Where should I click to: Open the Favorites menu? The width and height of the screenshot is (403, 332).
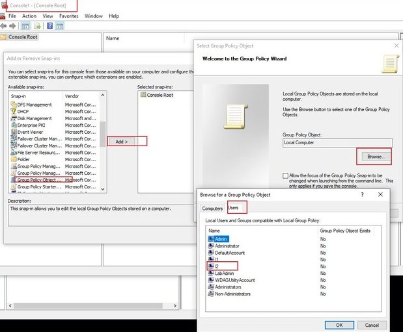[68, 16]
